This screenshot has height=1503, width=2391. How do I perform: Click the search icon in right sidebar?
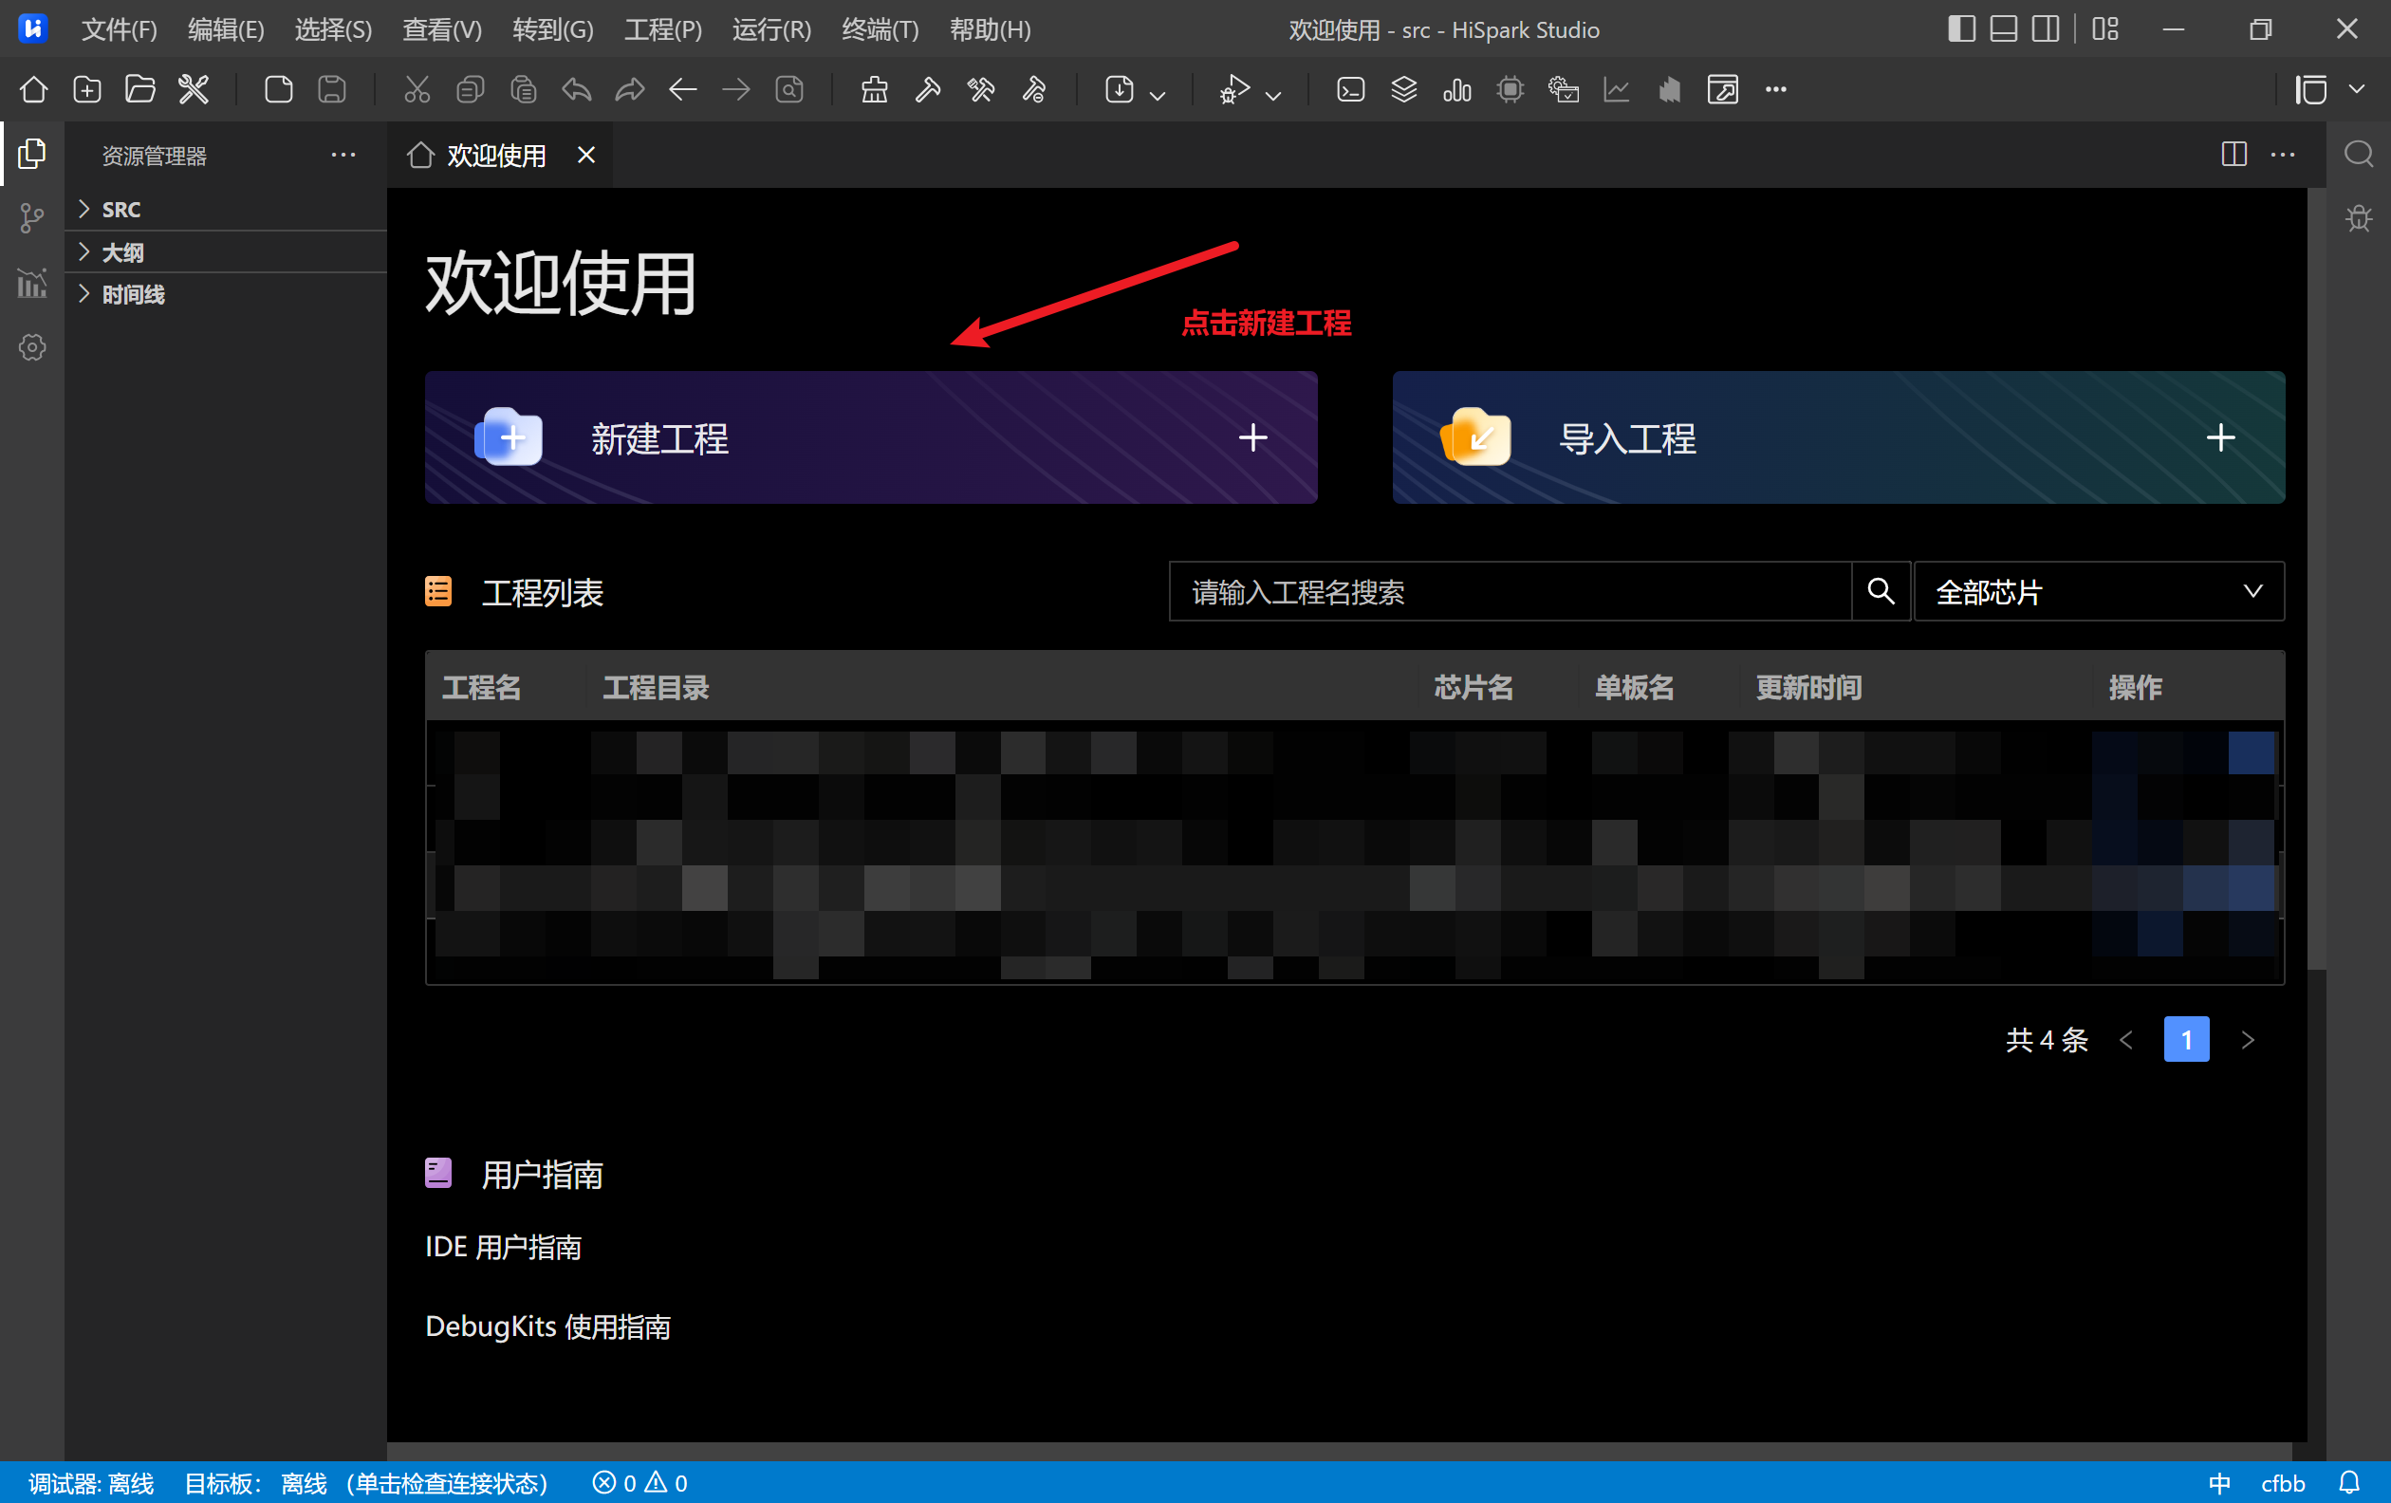pyautogui.click(x=2358, y=154)
